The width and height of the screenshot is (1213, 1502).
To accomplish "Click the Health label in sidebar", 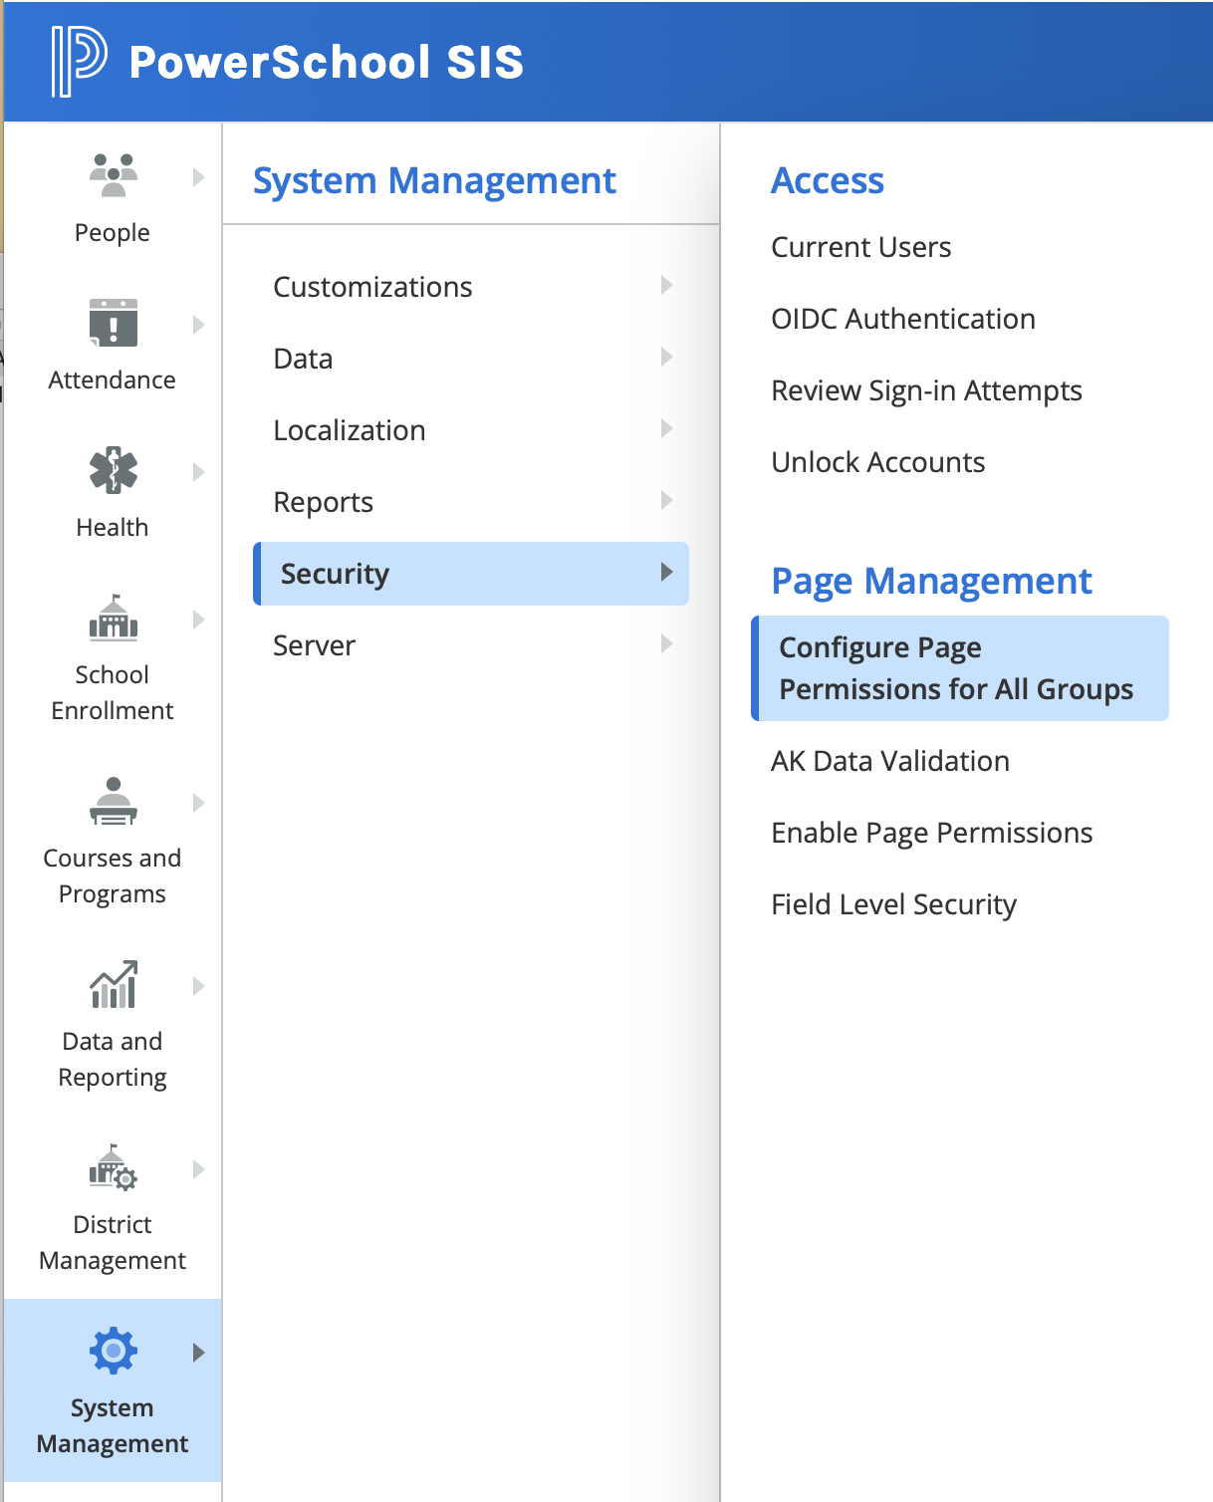I will point(113,527).
